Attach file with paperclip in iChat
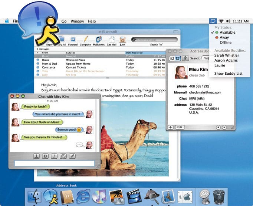This screenshot has height=206, width=253. pyautogui.click(x=72, y=156)
